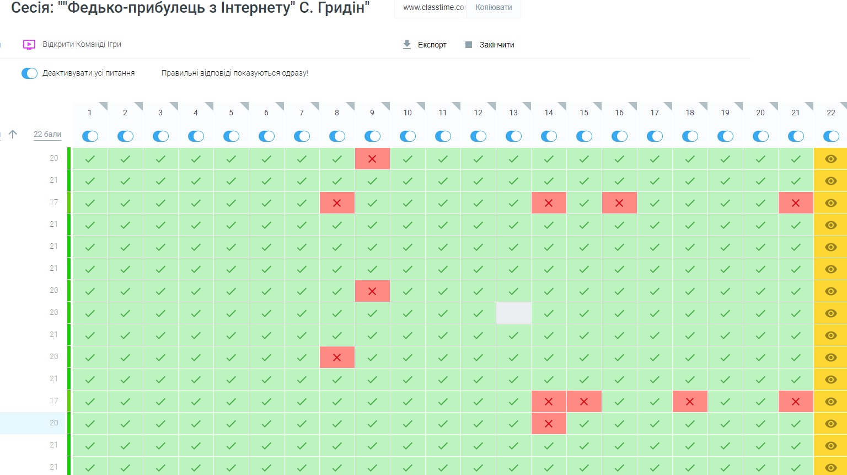This screenshot has width=847, height=475.
Task: Click the Відкрити Команді Ігри screen icon
Action: [29, 45]
